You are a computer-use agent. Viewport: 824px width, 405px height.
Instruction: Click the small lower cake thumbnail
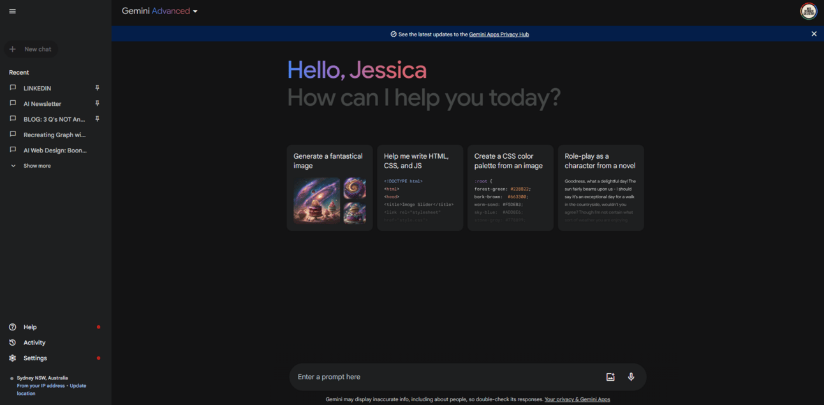point(355,213)
